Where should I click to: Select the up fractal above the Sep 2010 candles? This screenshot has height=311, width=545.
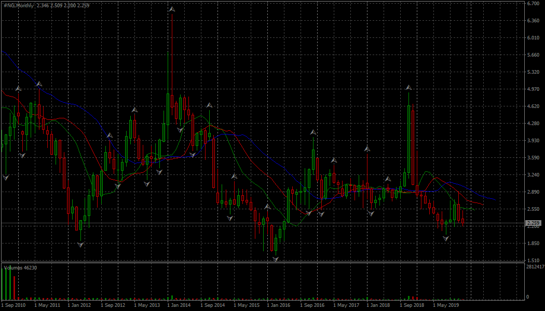pyautogui.click(x=18, y=89)
